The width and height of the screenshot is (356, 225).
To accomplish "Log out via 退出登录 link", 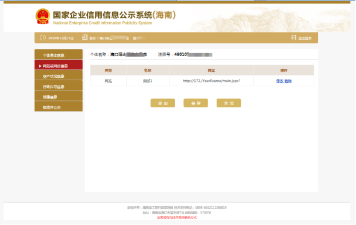I will point(305,39).
